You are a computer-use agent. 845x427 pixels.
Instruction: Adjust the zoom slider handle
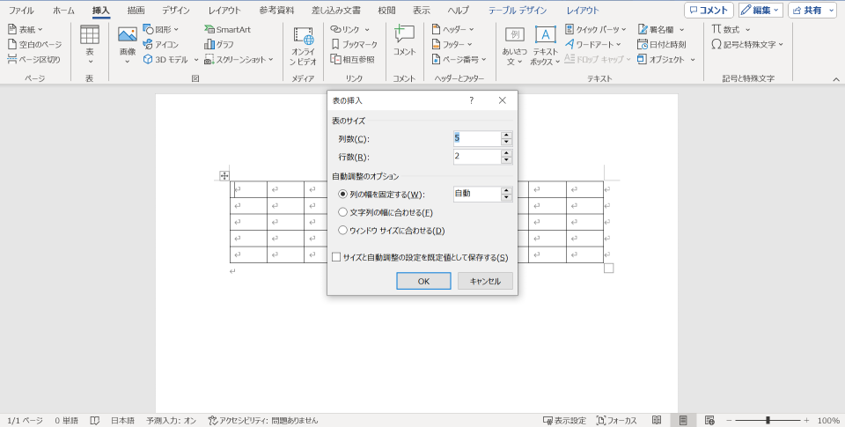(768, 421)
